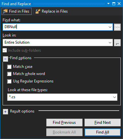Click into the Find what text field
The width and height of the screenshot is (123, 139).
pyautogui.click(x=56, y=27)
